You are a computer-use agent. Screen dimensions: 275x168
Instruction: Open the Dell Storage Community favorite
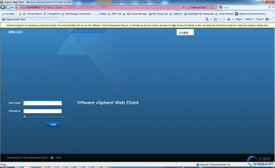point(78,14)
